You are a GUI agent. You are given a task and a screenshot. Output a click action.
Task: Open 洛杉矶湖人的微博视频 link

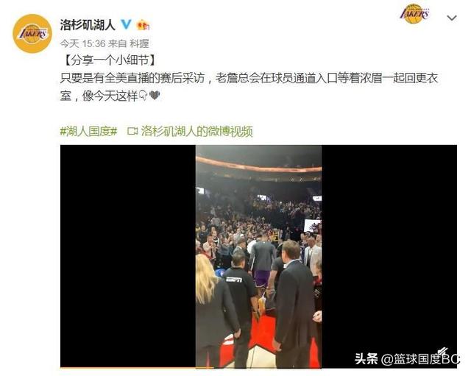(197, 131)
